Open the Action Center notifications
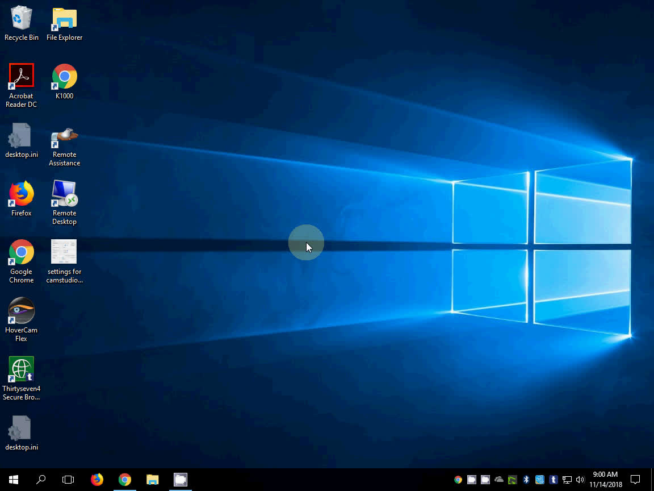This screenshot has height=491, width=654. click(635, 480)
